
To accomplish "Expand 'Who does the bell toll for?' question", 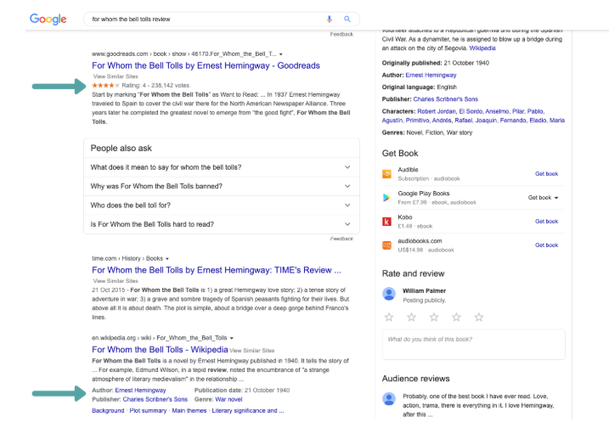I will (222, 205).
